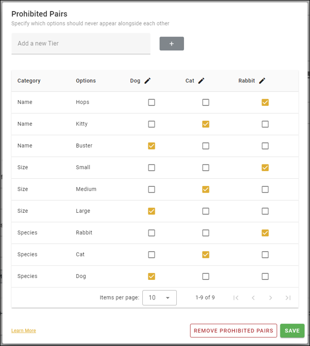310x346 pixels.
Task: Open the Items per page dropdown
Action: pyautogui.click(x=160, y=298)
